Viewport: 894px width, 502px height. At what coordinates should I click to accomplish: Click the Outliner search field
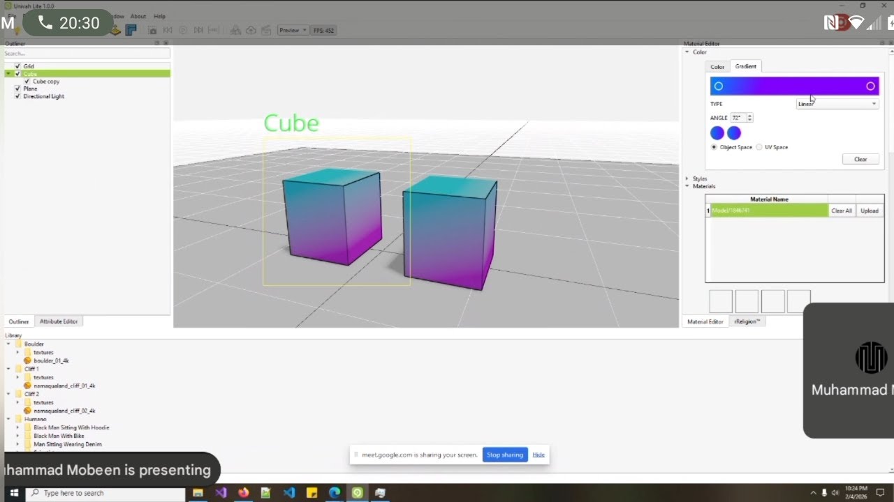[x=87, y=53]
